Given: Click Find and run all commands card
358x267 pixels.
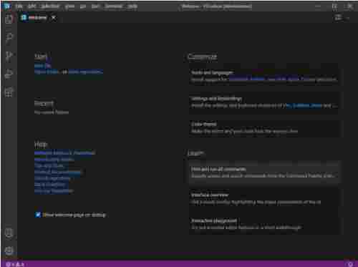Looking at the screenshot, I should point(264,173).
